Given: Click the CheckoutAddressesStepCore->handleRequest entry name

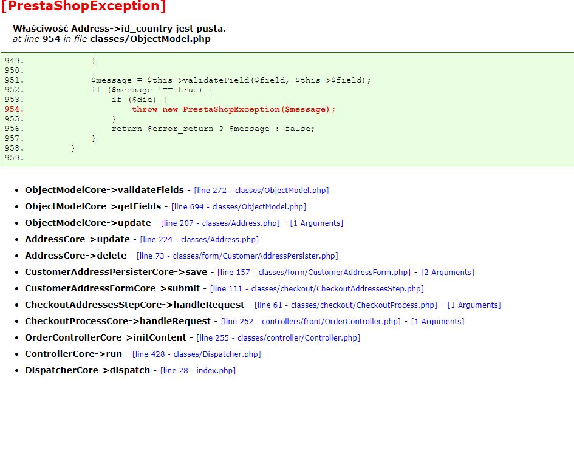Looking at the screenshot, I should 135,305.
